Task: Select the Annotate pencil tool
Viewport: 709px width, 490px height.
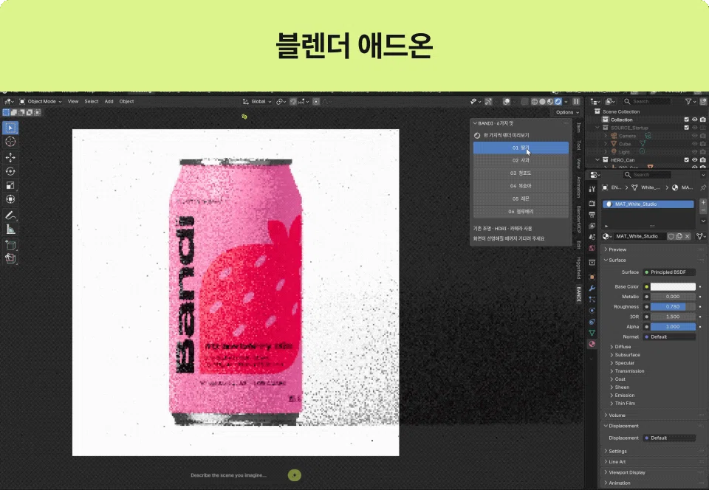Action: pyautogui.click(x=10, y=215)
